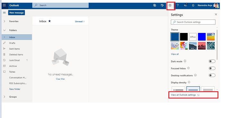Click the Display density info icon
Screen dimensions: 228x118
[189, 82]
